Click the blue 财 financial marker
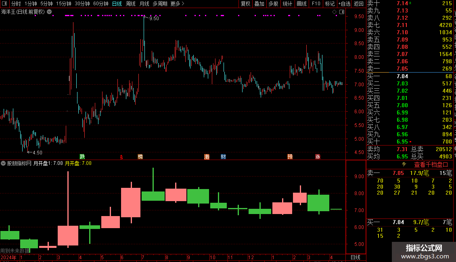The height and width of the screenshot is (262, 456). [x=223, y=156]
